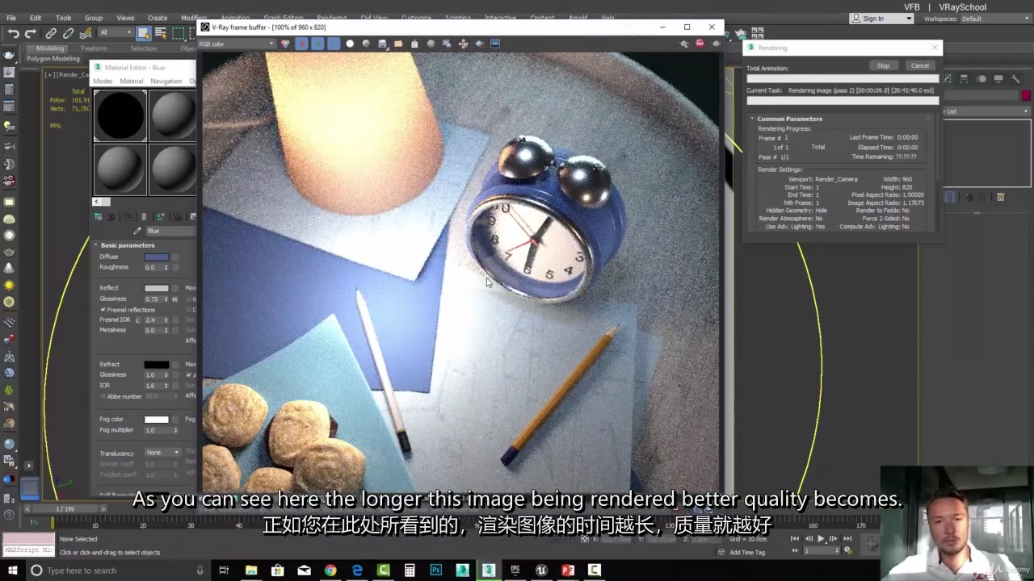The width and height of the screenshot is (1034, 581).
Task: Enable the Abbe number checkbox under Refract
Action: tap(103, 396)
